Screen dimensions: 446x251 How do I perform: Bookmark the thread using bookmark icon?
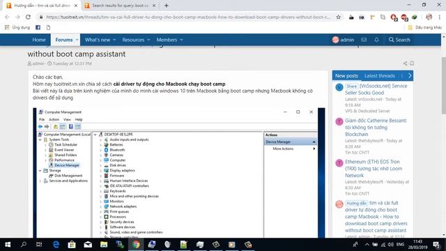[x=412, y=63]
